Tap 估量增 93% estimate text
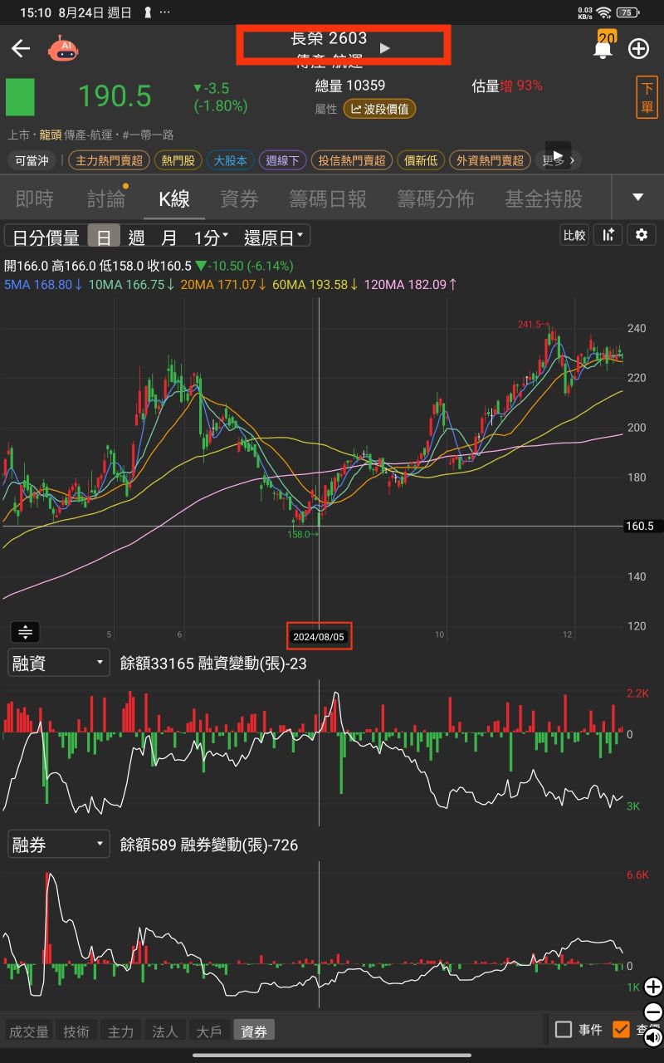 pos(507,86)
